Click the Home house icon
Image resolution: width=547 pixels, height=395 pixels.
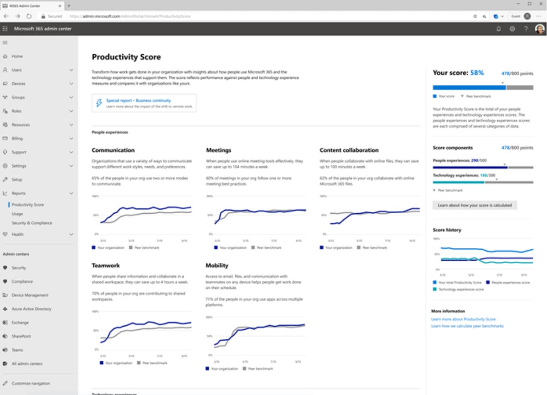[5, 56]
